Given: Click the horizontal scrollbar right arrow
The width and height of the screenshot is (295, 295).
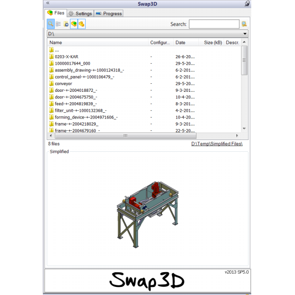Looking at the screenshot, I should pos(237,136).
